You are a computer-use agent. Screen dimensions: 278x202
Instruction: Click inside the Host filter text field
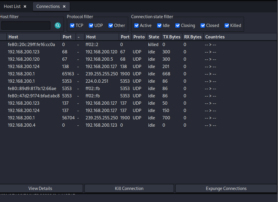[x=26, y=26]
